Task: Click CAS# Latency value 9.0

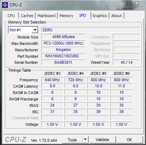Action: pyautogui.click(x=75, y=86)
